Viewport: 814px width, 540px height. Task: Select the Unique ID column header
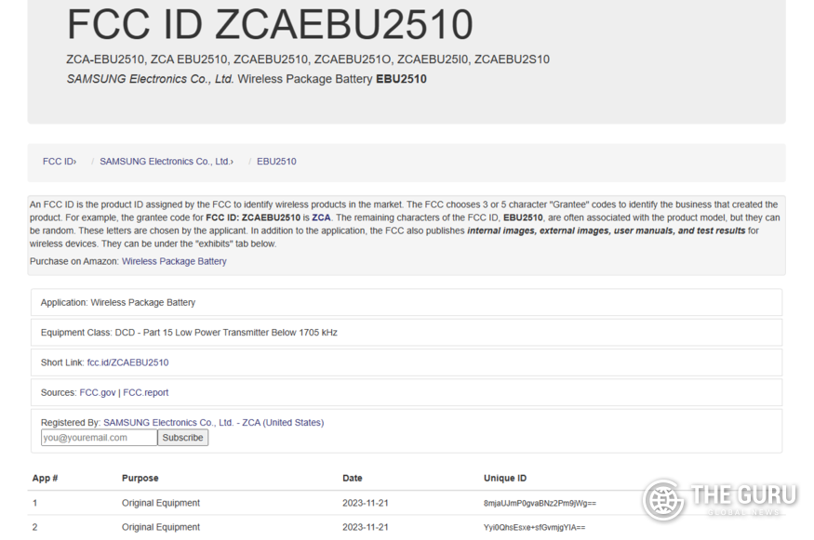[x=505, y=479]
